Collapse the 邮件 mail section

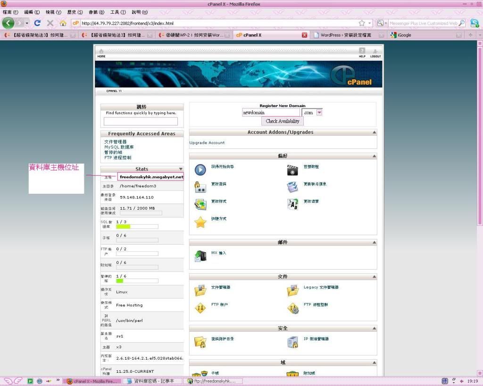(x=374, y=243)
